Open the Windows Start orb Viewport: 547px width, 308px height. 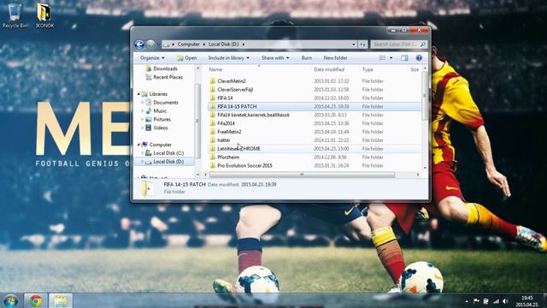click(x=10, y=300)
